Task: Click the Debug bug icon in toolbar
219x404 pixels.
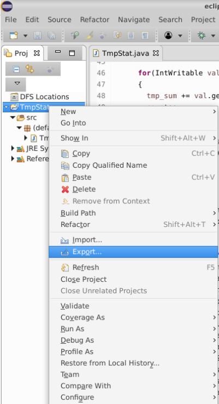Action: point(202,35)
